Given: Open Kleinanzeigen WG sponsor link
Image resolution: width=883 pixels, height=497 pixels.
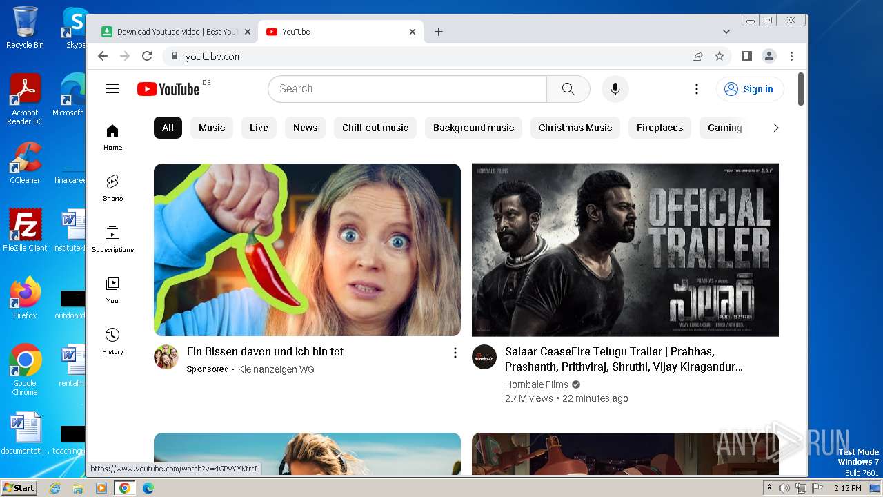Looking at the screenshot, I should tap(276, 369).
